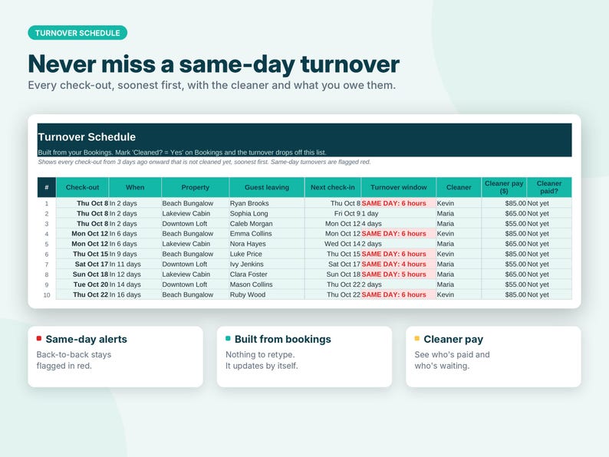
Task: Click SAME DAY: 4 hours cell
Action: pos(399,264)
